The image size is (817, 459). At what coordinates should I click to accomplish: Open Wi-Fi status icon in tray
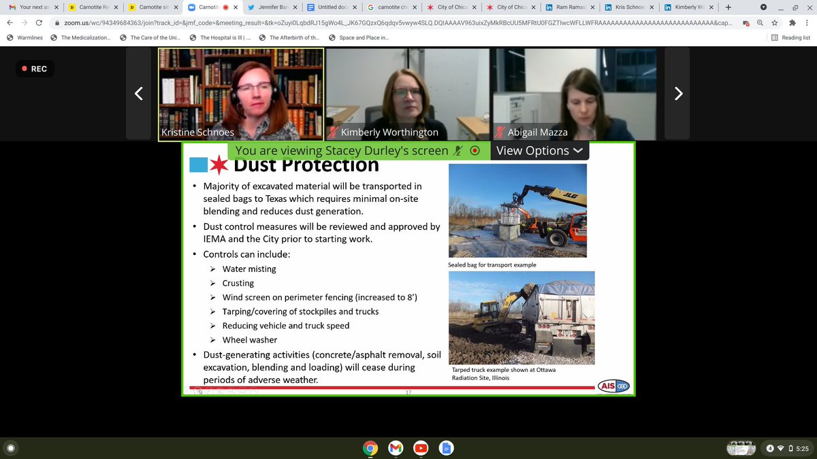780,448
